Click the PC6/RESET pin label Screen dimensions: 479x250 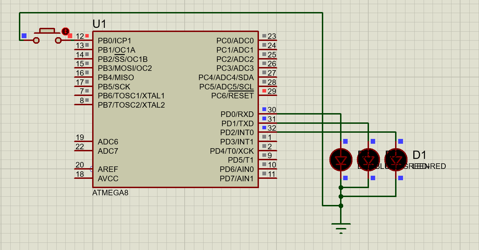pyautogui.click(x=232, y=96)
